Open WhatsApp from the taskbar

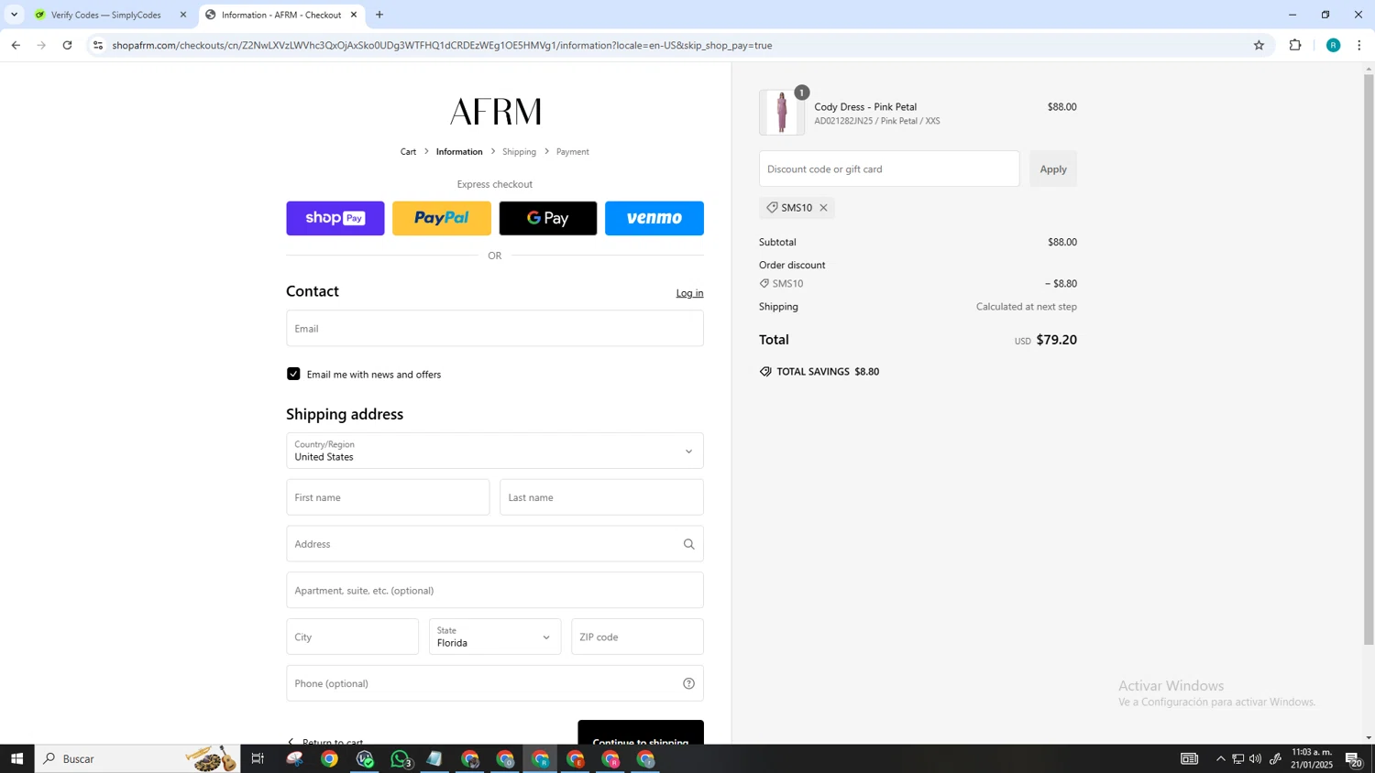(400, 758)
